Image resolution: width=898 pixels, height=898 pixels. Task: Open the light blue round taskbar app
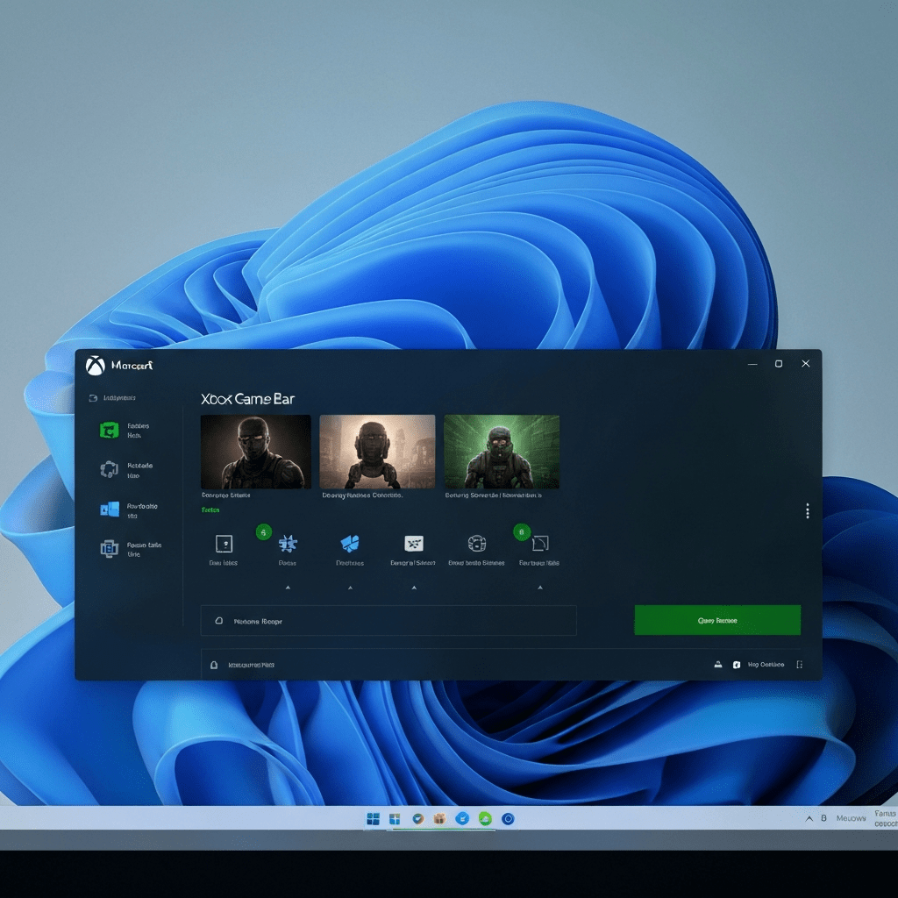[462, 819]
